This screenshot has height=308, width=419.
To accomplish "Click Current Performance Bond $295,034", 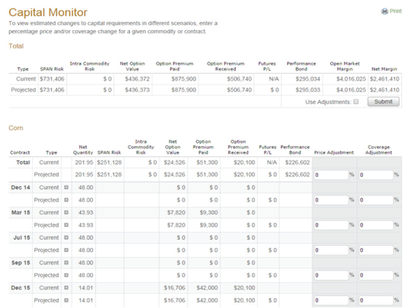I will (x=308, y=79).
